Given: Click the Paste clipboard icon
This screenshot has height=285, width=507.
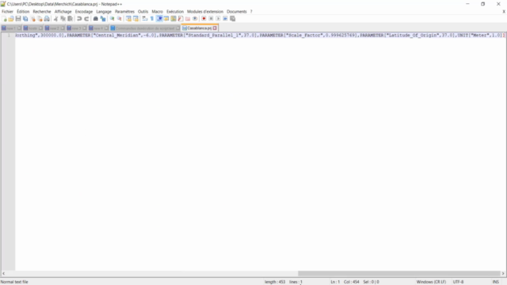Looking at the screenshot, I should pos(70,19).
